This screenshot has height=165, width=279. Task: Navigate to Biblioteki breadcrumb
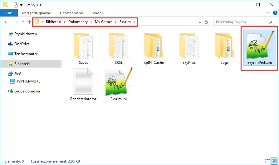point(53,22)
